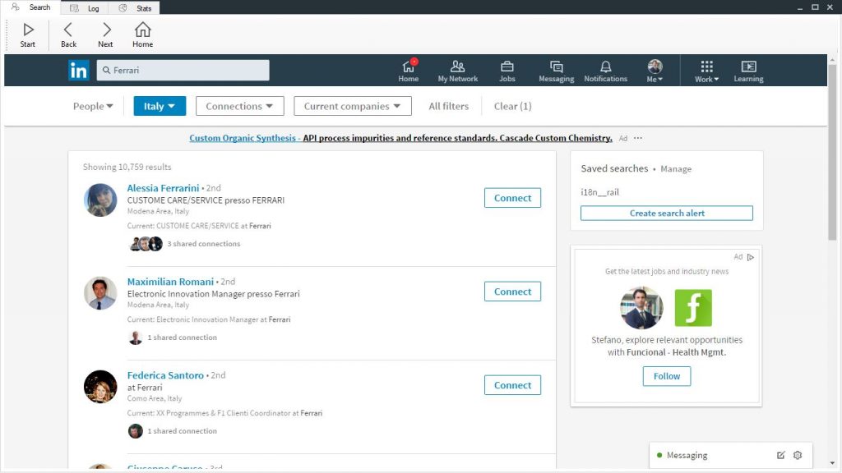Open LinkedIn My Network icon
The height and width of the screenshot is (473, 842).
coord(457,67)
